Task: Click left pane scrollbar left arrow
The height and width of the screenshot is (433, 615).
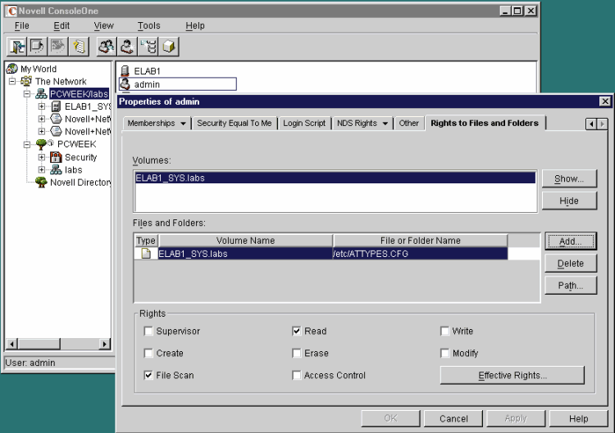Action: pos(11,344)
